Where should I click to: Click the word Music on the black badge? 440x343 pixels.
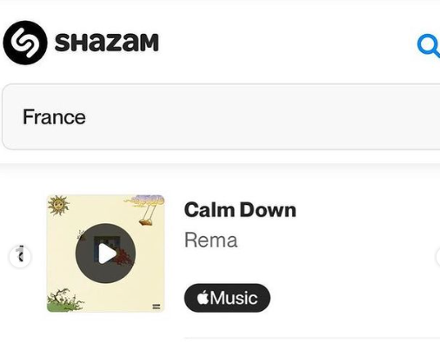234,298
